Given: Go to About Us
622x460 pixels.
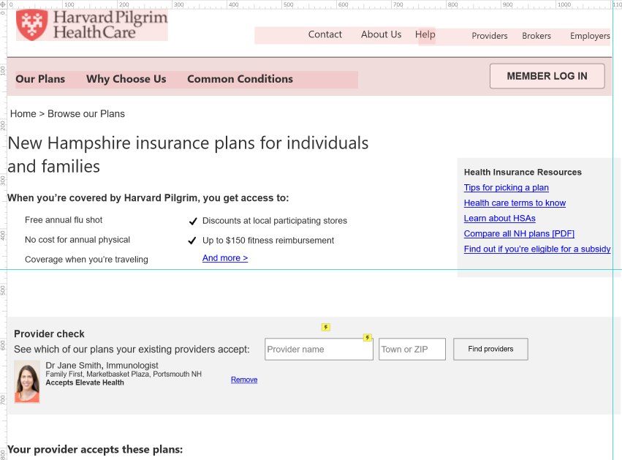Looking at the screenshot, I should coord(381,34).
